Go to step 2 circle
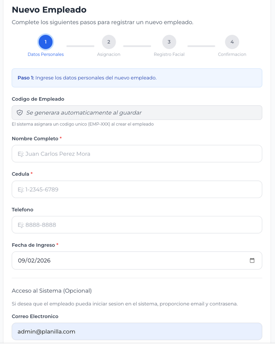 coord(109,42)
